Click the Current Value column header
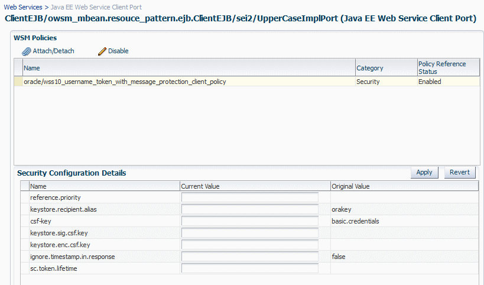The image size is (484, 285). pyautogui.click(x=255, y=186)
